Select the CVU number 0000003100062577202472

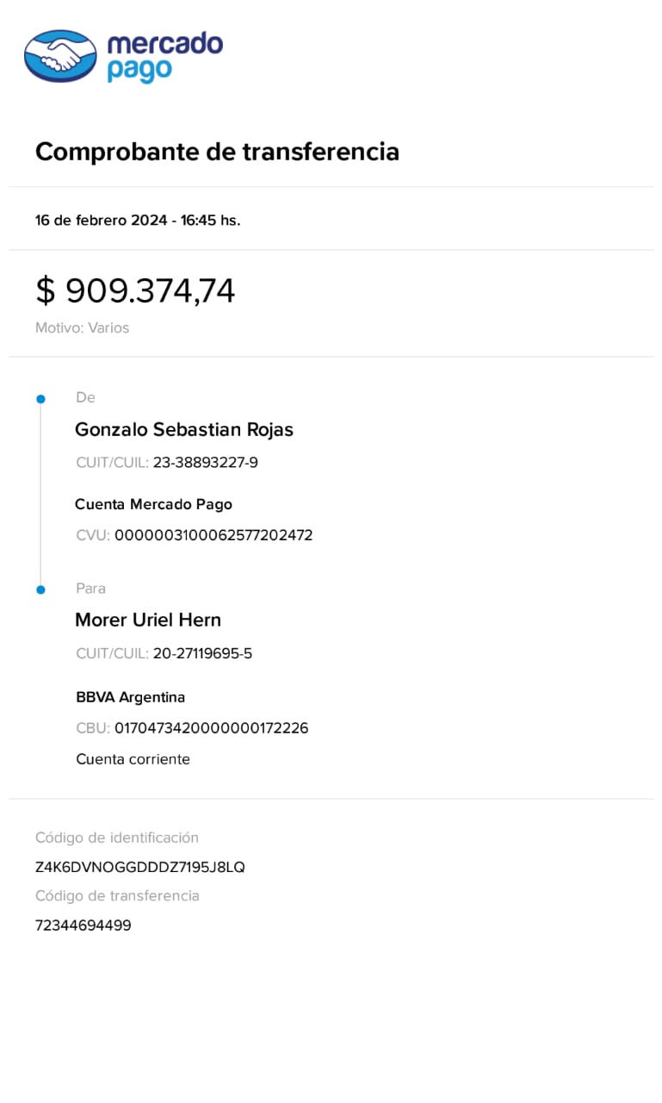pyautogui.click(x=213, y=535)
